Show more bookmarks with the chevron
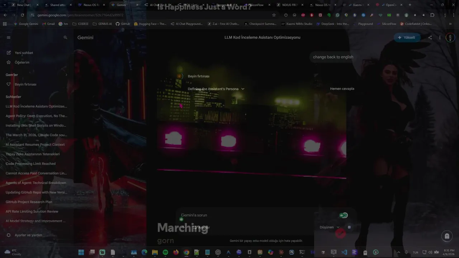The height and width of the screenshot is (258, 459). pyautogui.click(x=450, y=24)
